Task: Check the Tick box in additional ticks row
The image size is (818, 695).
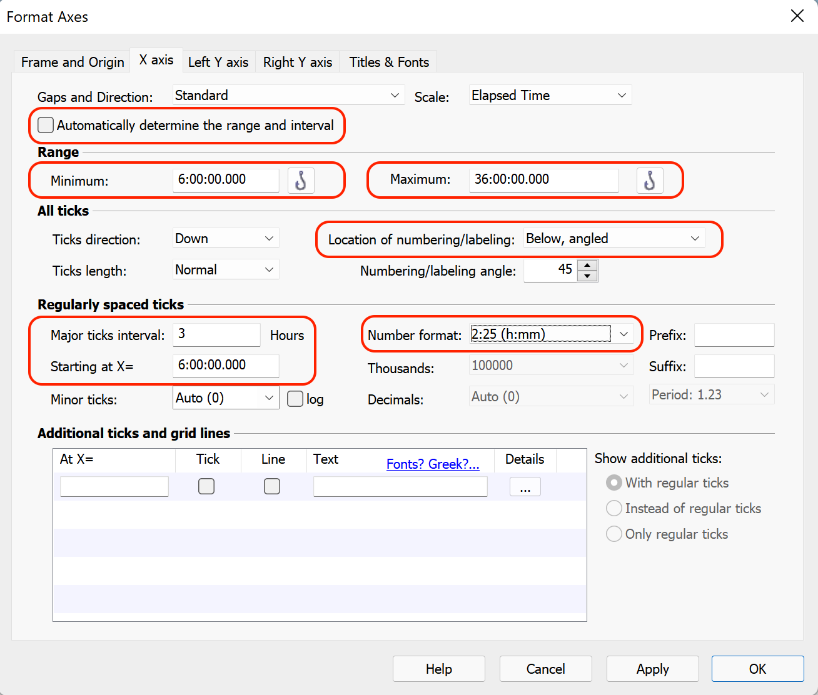Action: tap(206, 486)
